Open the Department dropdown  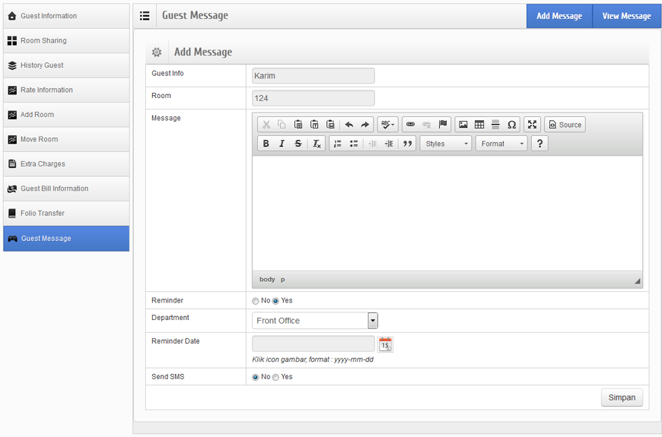click(373, 321)
